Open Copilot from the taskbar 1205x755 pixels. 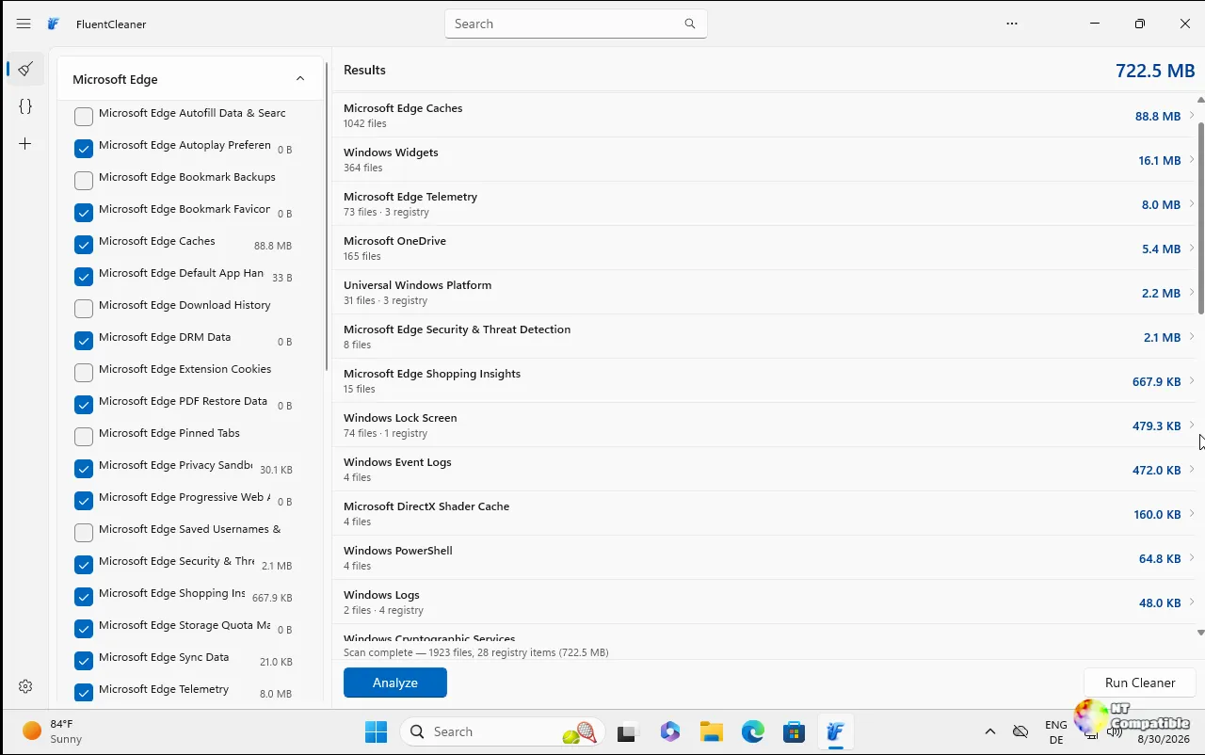tap(669, 731)
